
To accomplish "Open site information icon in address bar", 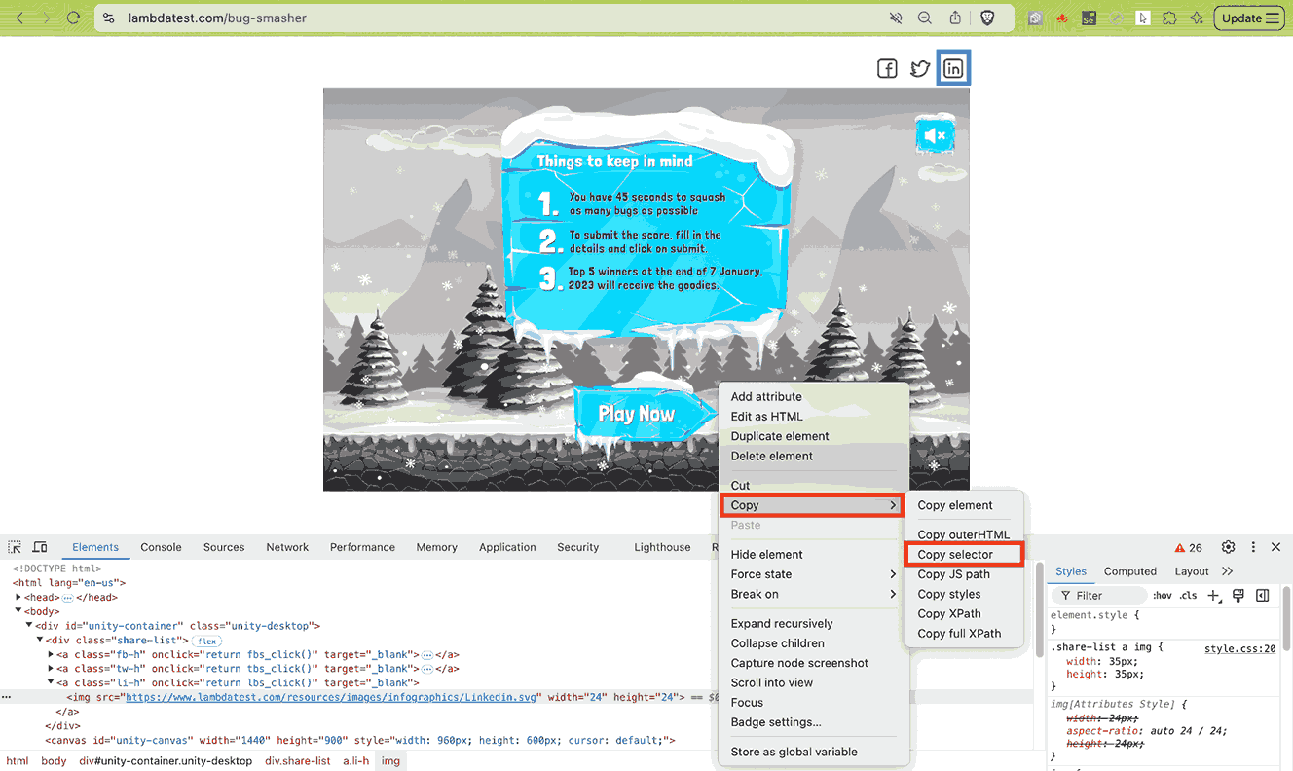I will (109, 18).
